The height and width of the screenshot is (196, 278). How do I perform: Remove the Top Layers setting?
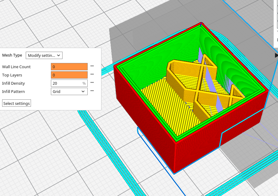(x=92, y=74)
